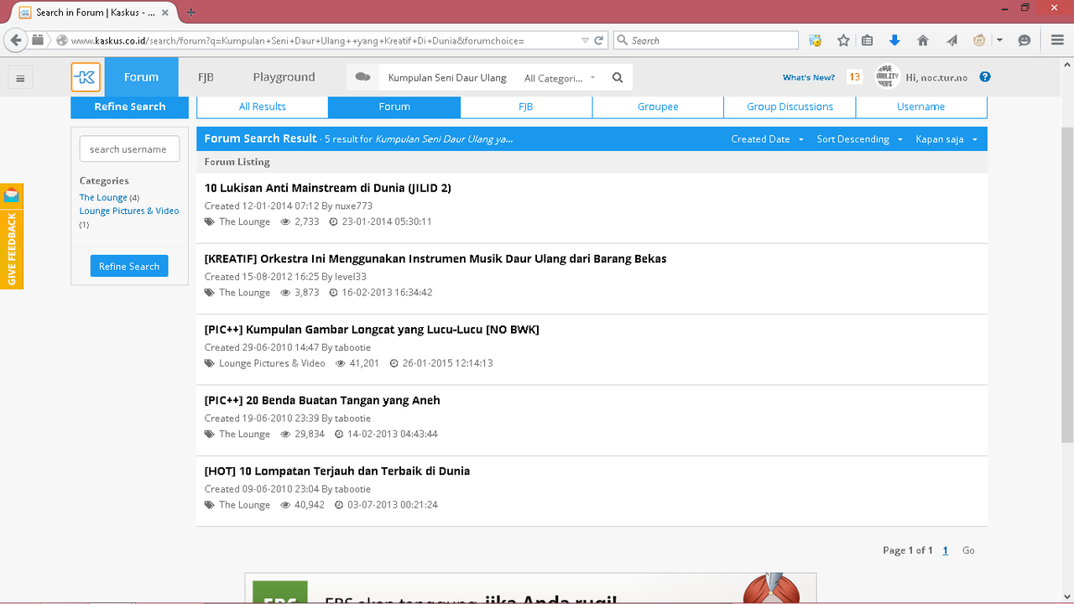Click page number 1 in pagination

click(946, 551)
